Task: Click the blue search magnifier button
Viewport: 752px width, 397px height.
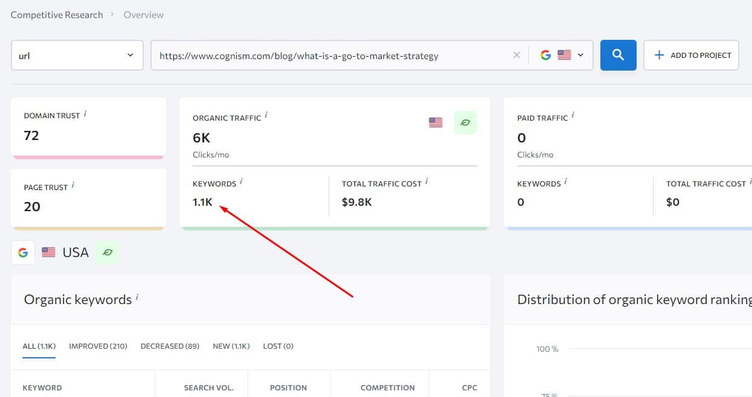Action: click(618, 55)
